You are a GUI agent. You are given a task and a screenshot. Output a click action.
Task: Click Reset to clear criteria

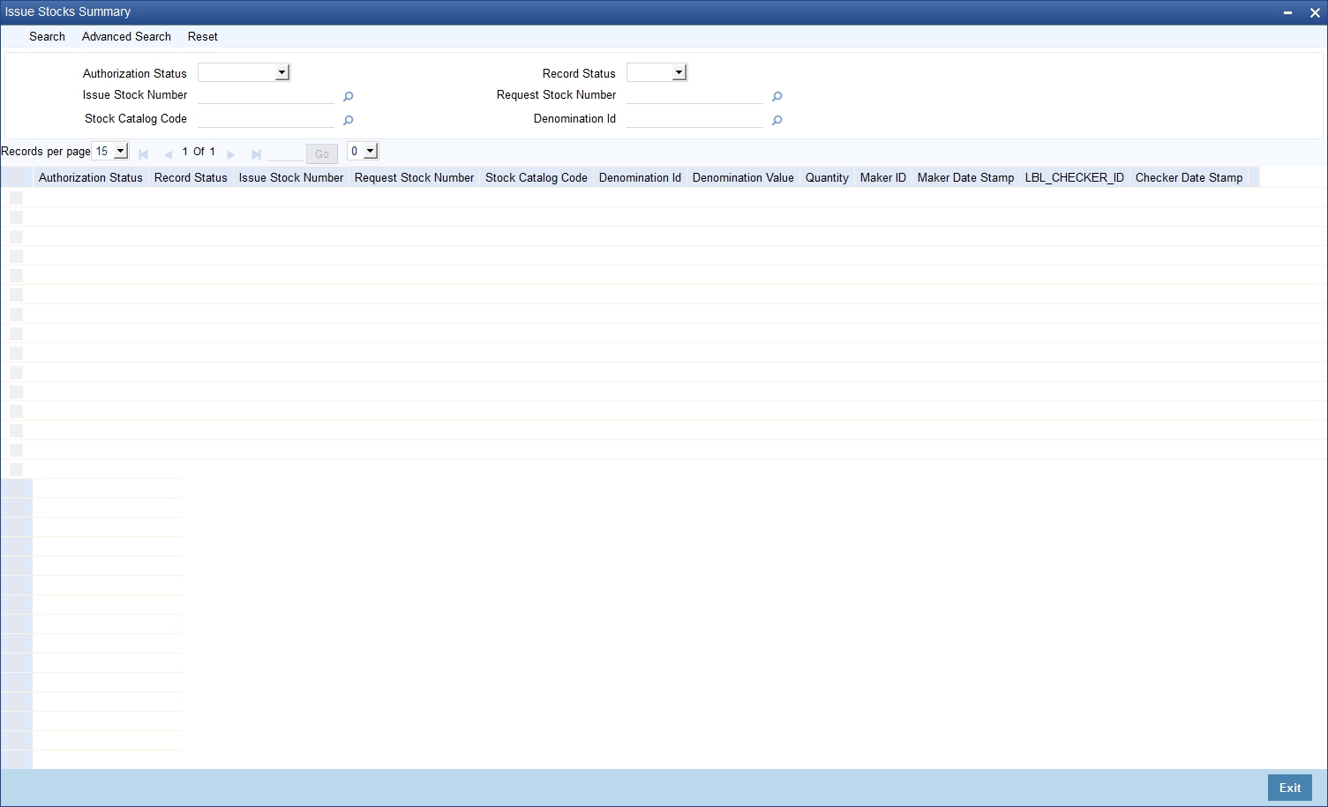coord(202,36)
